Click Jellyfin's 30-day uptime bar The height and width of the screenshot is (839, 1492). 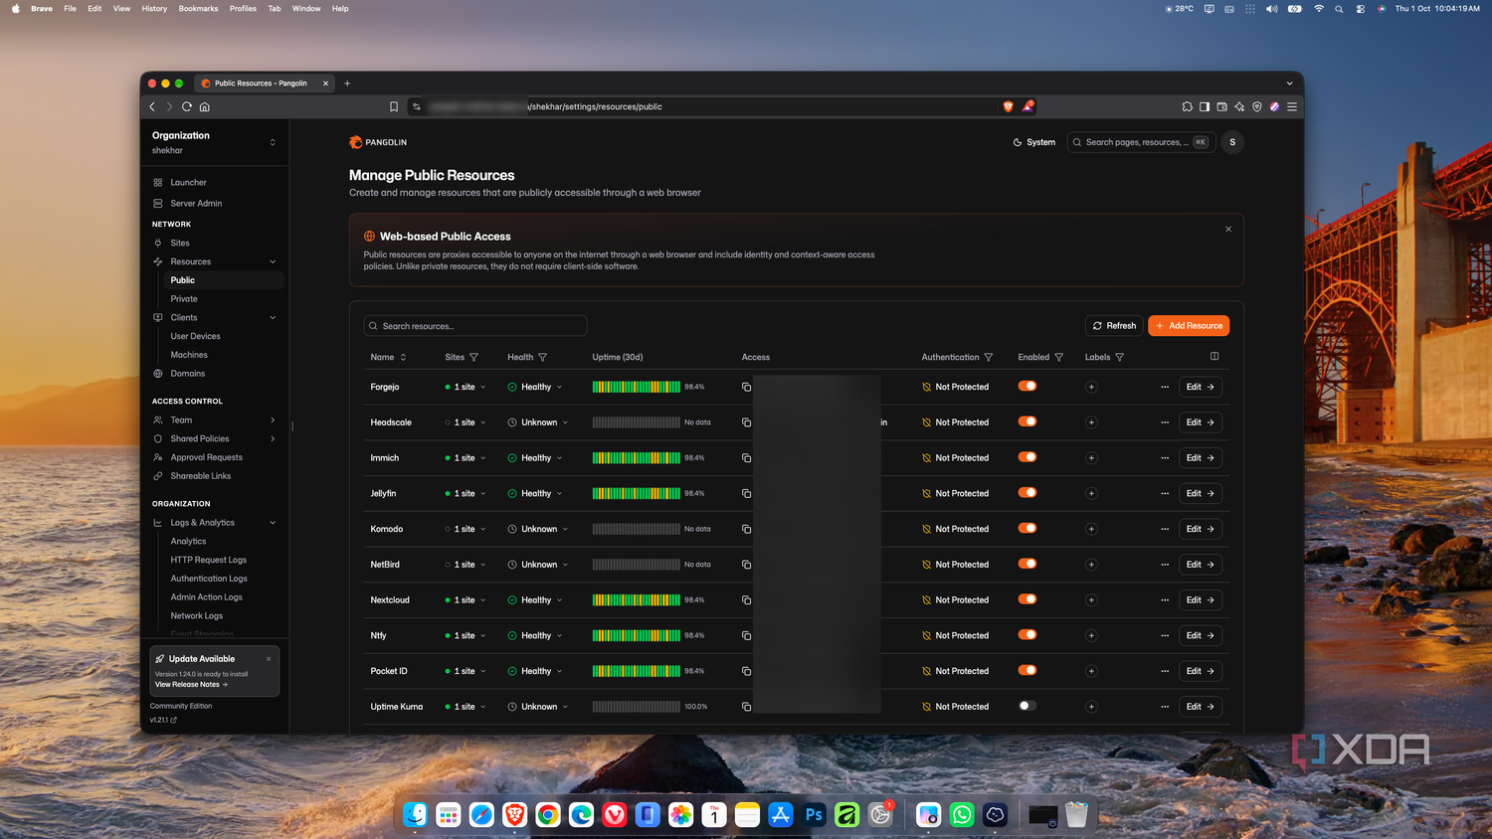pyautogui.click(x=637, y=493)
